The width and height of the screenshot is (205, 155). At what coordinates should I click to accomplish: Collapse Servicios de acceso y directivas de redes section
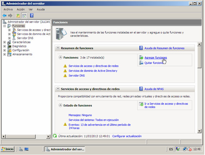(58, 89)
